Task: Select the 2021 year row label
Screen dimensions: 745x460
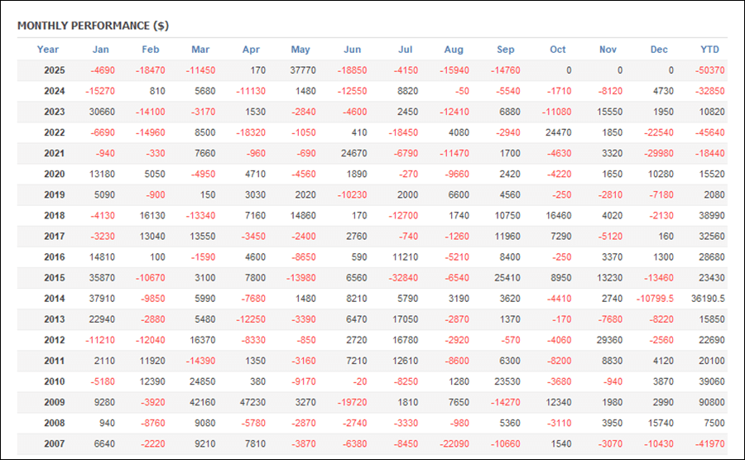Action: 54,153
